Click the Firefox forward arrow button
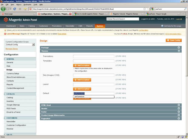 point(8,9)
